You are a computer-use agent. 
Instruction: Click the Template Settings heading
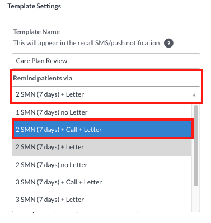pos(34,6)
